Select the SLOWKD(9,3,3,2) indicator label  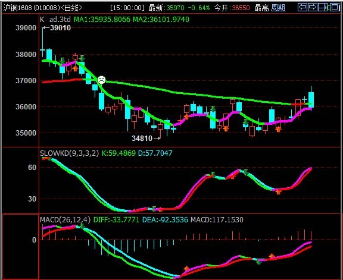(70, 153)
